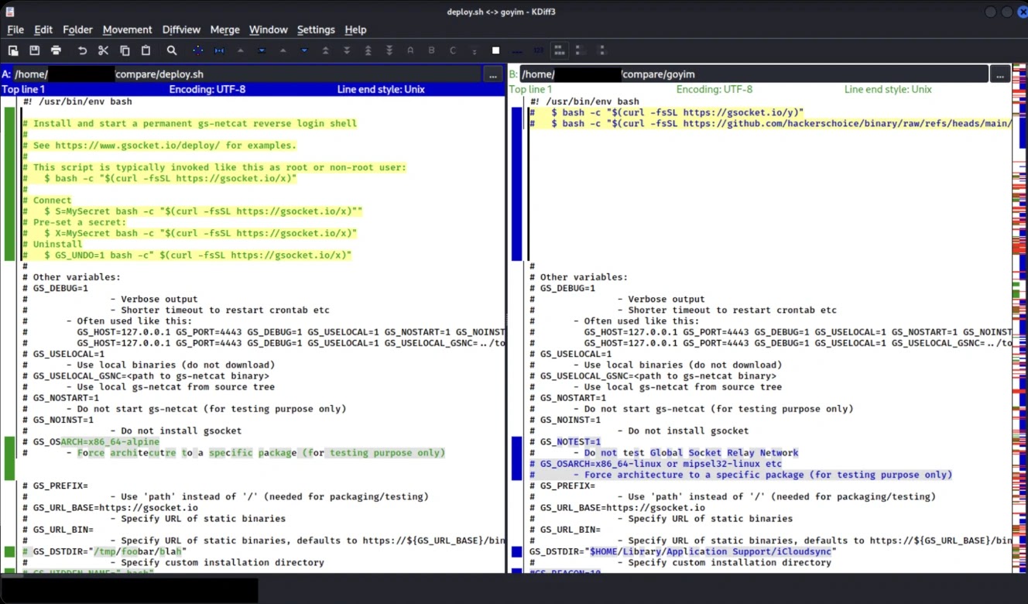This screenshot has height=604, width=1028.
Task: Go to next unsolved conflict triple-down icon
Action: coord(389,50)
